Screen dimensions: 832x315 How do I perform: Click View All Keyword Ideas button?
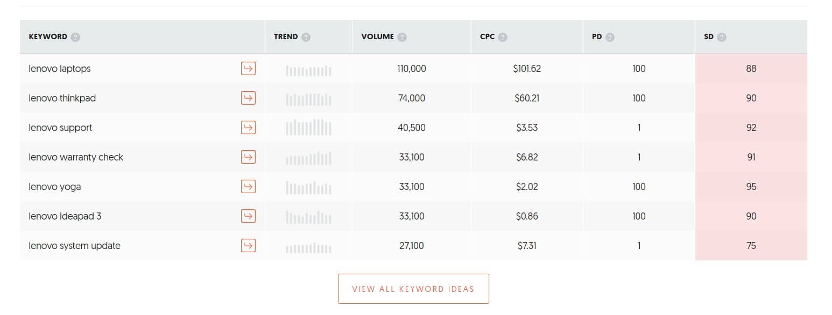pyautogui.click(x=413, y=289)
